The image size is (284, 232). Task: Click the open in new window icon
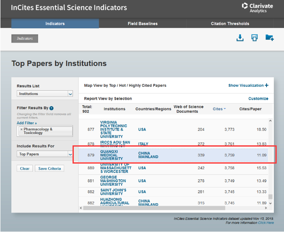pyautogui.click(x=254, y=38)
